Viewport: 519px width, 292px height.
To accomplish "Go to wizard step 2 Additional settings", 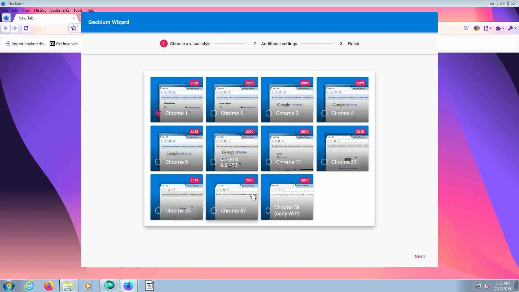I will [275, 43].
